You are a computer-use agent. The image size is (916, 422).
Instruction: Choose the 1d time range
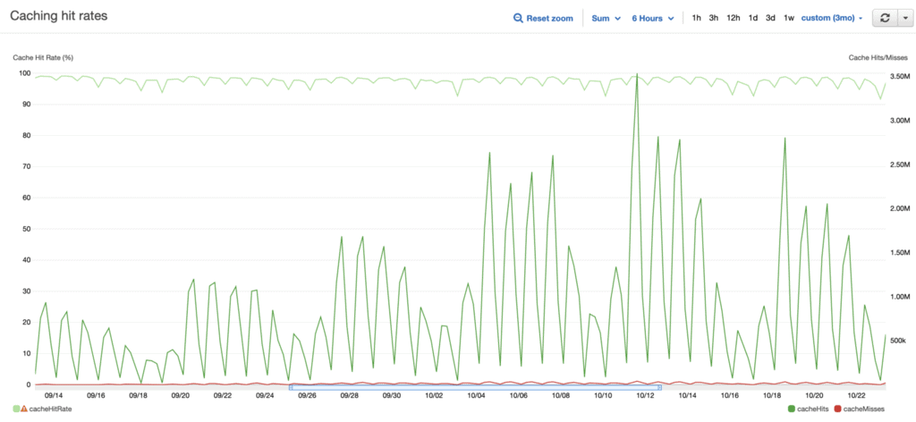point(753,18)
